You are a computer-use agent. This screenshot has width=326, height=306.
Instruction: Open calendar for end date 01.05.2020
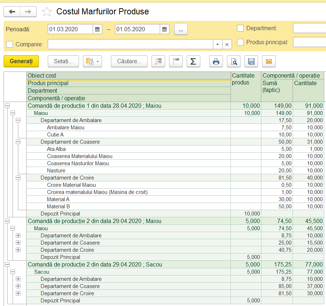[164, 29]
